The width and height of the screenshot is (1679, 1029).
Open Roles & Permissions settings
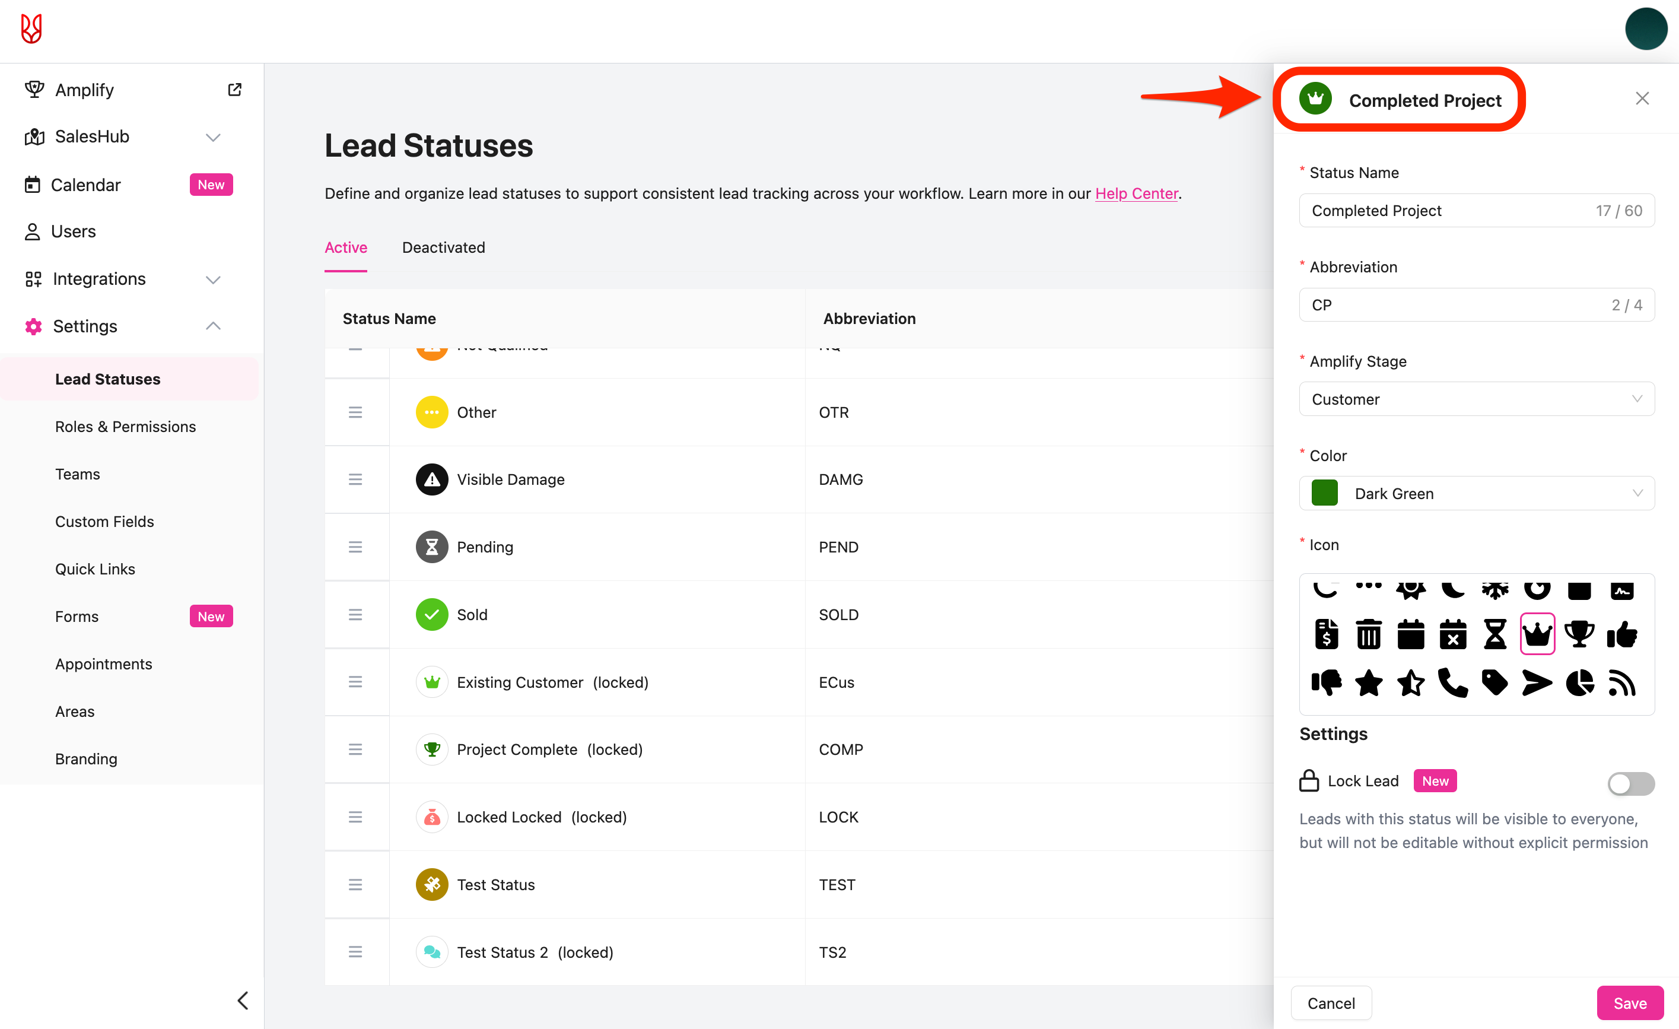coord(125,426)
